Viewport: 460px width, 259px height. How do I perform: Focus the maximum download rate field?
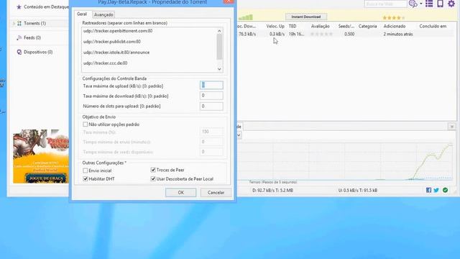(211, 96)
